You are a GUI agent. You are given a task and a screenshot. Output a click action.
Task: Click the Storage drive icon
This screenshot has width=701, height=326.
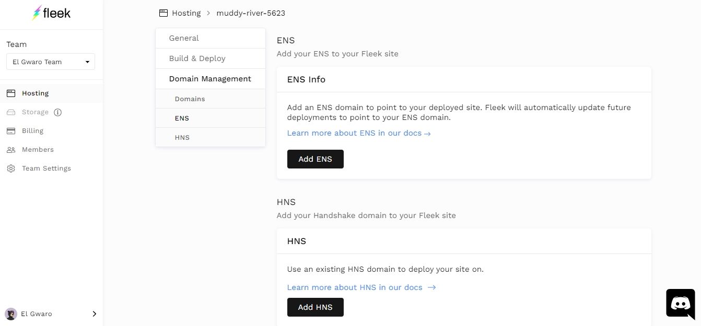pos(11,112)
